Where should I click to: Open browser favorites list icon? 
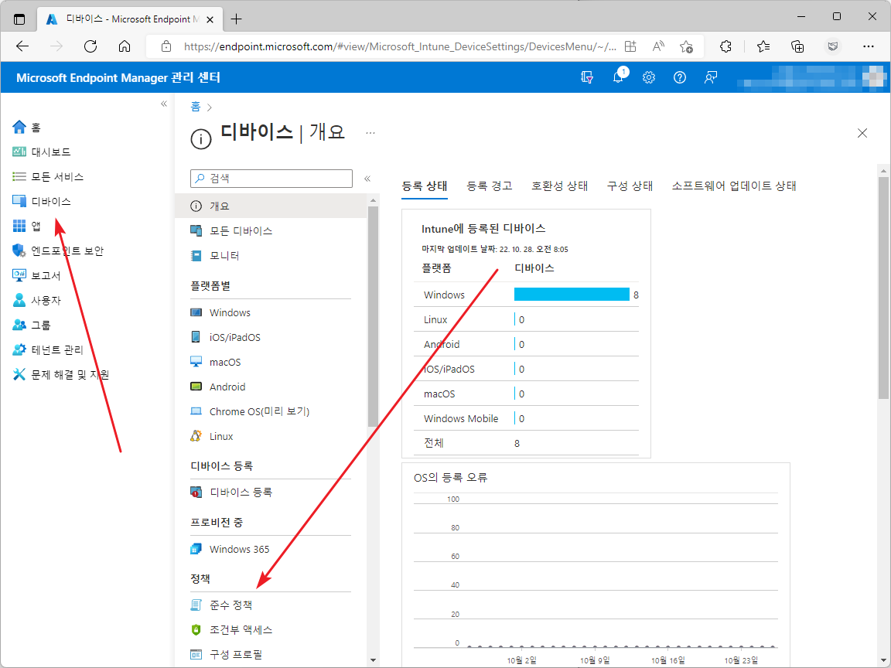pyautogui.click(x=763, y=46)
